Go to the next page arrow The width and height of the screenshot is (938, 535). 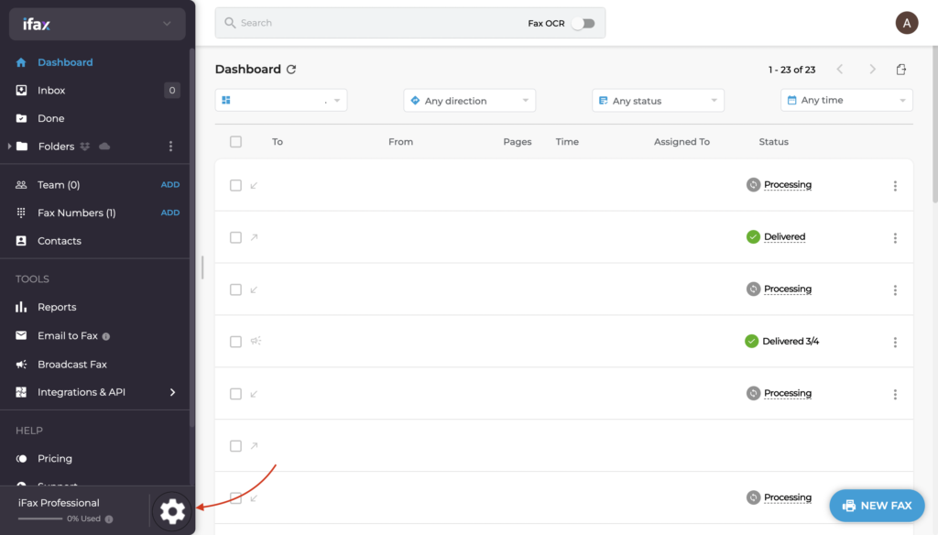click(x=872, y=70)
